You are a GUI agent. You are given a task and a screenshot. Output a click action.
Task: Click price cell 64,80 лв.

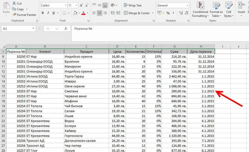tap(117, 76)
